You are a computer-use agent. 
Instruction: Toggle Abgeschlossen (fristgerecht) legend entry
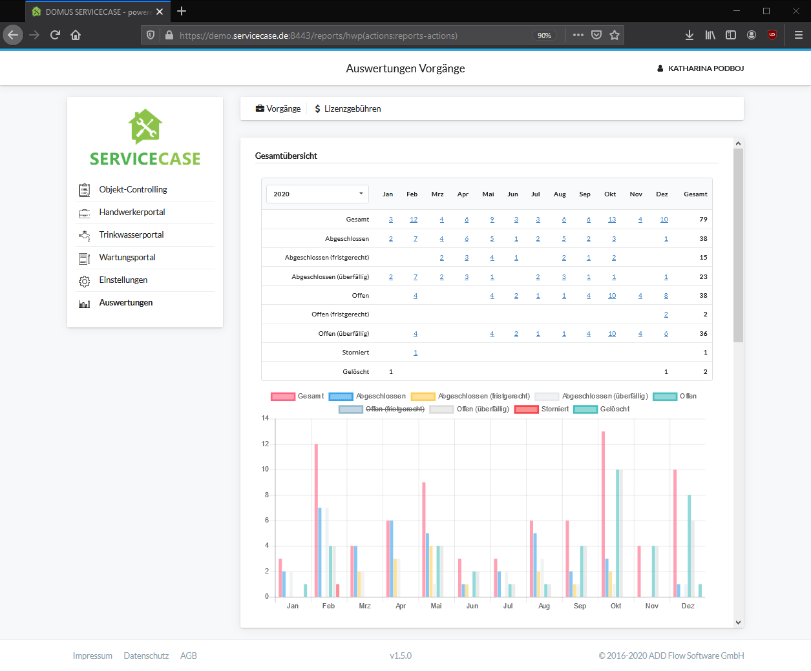pyautogui.click(x=470, y=397)
